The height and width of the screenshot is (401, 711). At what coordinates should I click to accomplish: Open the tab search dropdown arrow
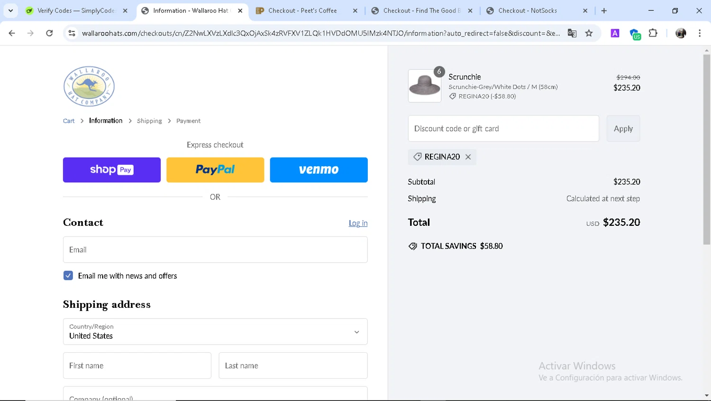10,10
